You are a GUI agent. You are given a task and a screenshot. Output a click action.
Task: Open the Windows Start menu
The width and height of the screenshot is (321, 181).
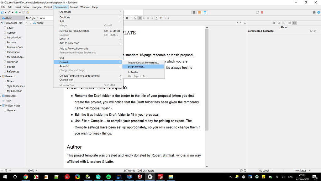[5, 177]
